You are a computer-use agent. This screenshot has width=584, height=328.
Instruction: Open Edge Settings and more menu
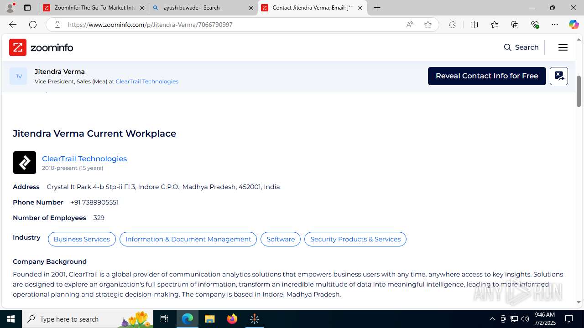click(x=555, y=25)
